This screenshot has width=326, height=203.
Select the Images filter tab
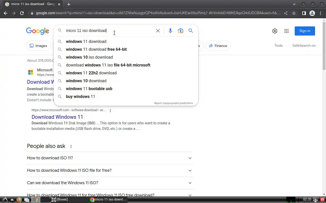(38, 46)
